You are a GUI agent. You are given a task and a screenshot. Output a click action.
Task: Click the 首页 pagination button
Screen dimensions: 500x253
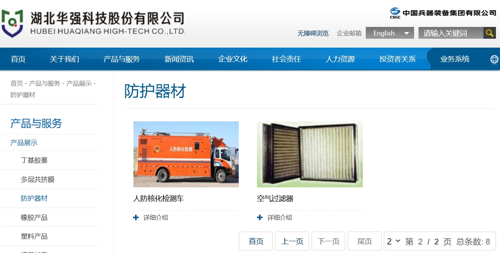click(x=256, y=241)
